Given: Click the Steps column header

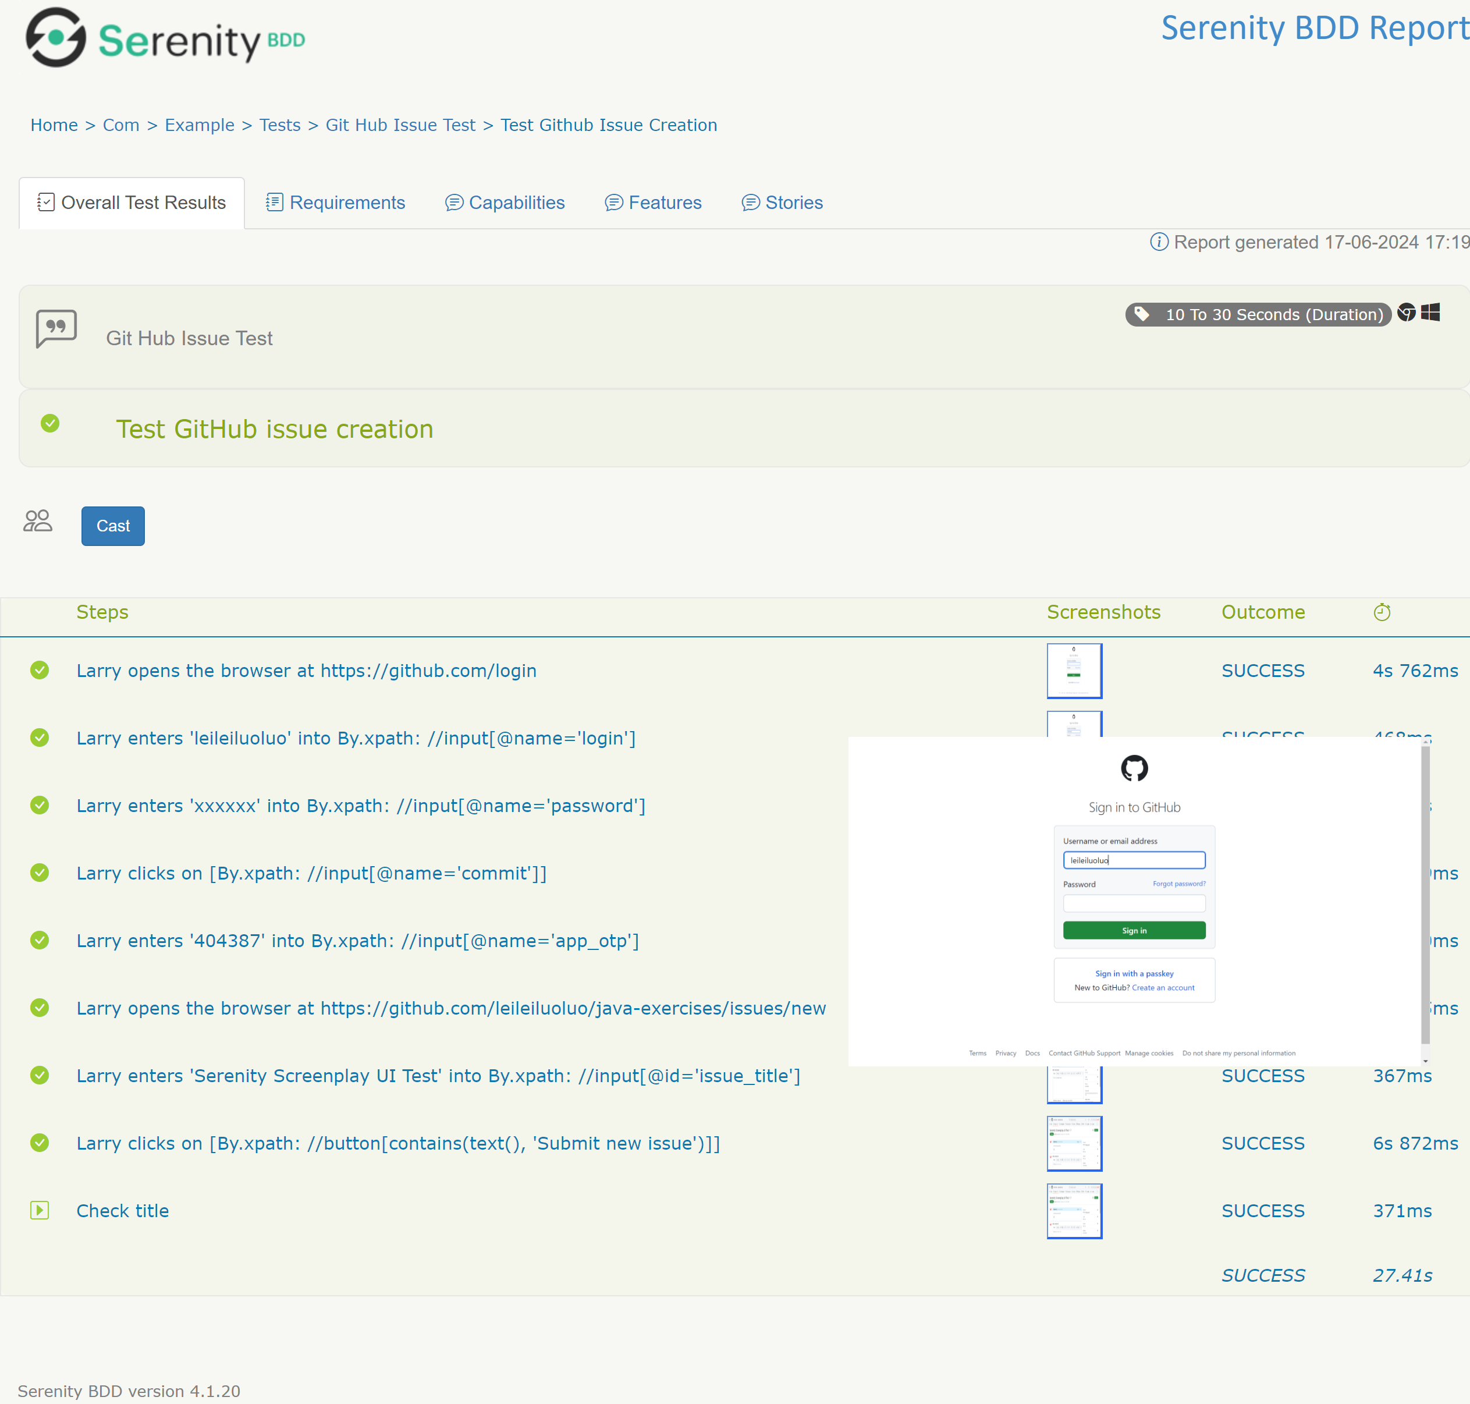Looking at the screenshot, I should pyautogui.click(x=102, y=612).
